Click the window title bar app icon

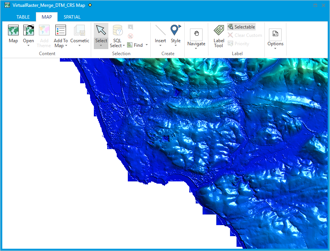[x=7, y=5]
